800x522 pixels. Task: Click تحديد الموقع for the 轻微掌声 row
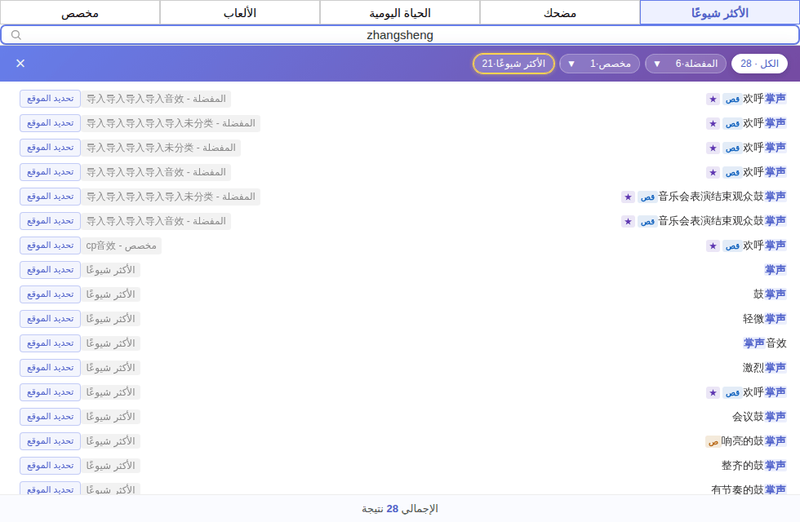point(50,319)
